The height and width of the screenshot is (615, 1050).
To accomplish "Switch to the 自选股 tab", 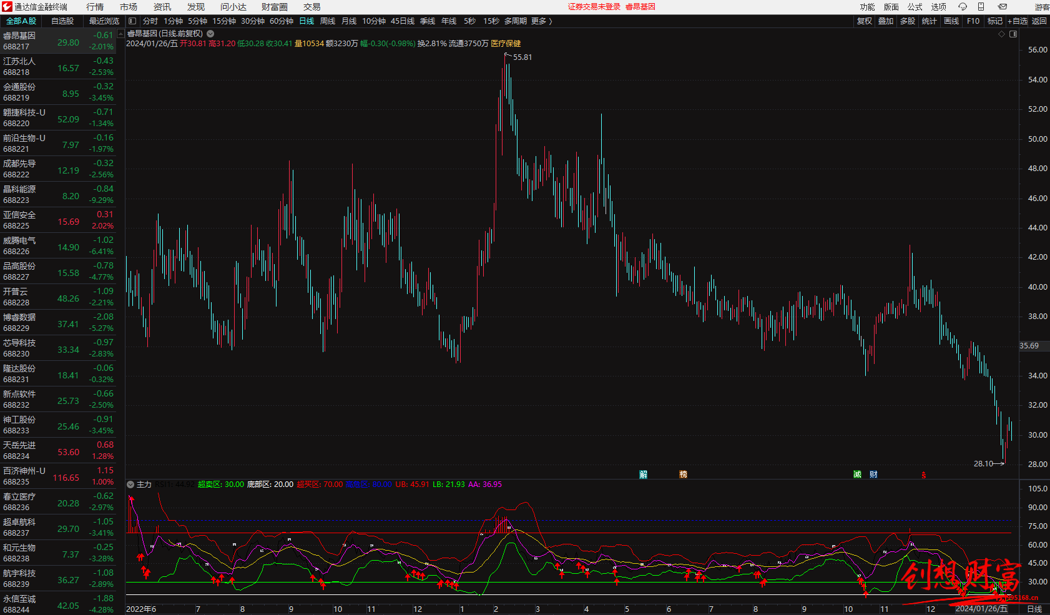I will point(62,21).
